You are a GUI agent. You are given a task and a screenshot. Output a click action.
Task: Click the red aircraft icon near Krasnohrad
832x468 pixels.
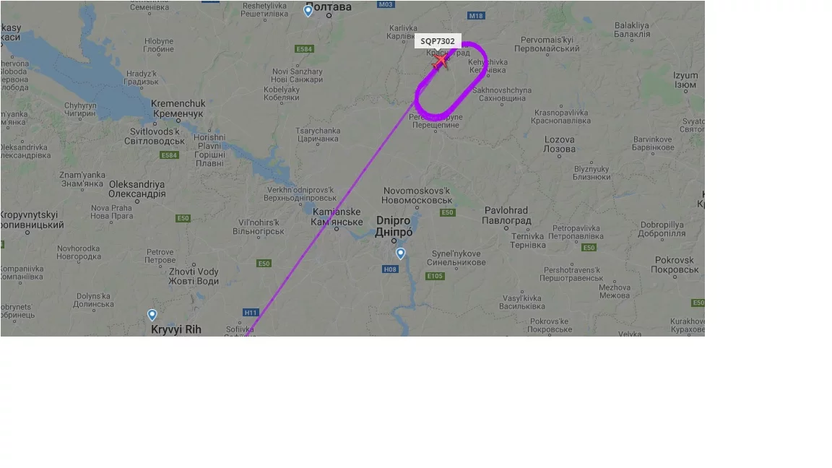pos(441,61)
